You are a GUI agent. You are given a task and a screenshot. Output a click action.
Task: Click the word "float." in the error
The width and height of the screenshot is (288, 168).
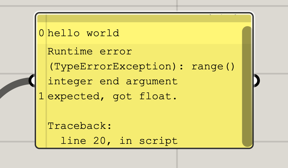click(158, 96)
